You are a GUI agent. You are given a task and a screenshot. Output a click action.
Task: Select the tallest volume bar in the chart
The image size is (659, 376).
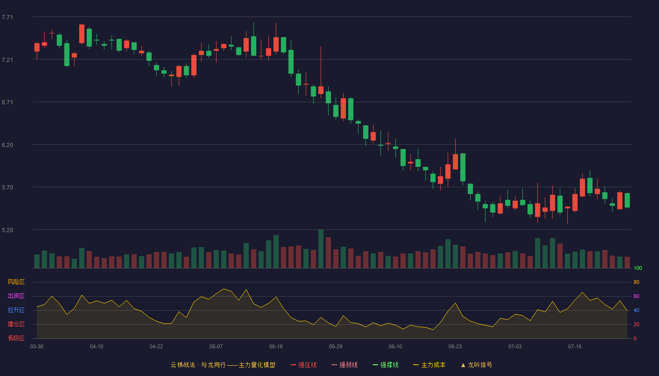321,249
